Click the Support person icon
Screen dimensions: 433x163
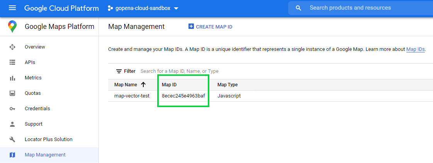click(x=12, y=124)
